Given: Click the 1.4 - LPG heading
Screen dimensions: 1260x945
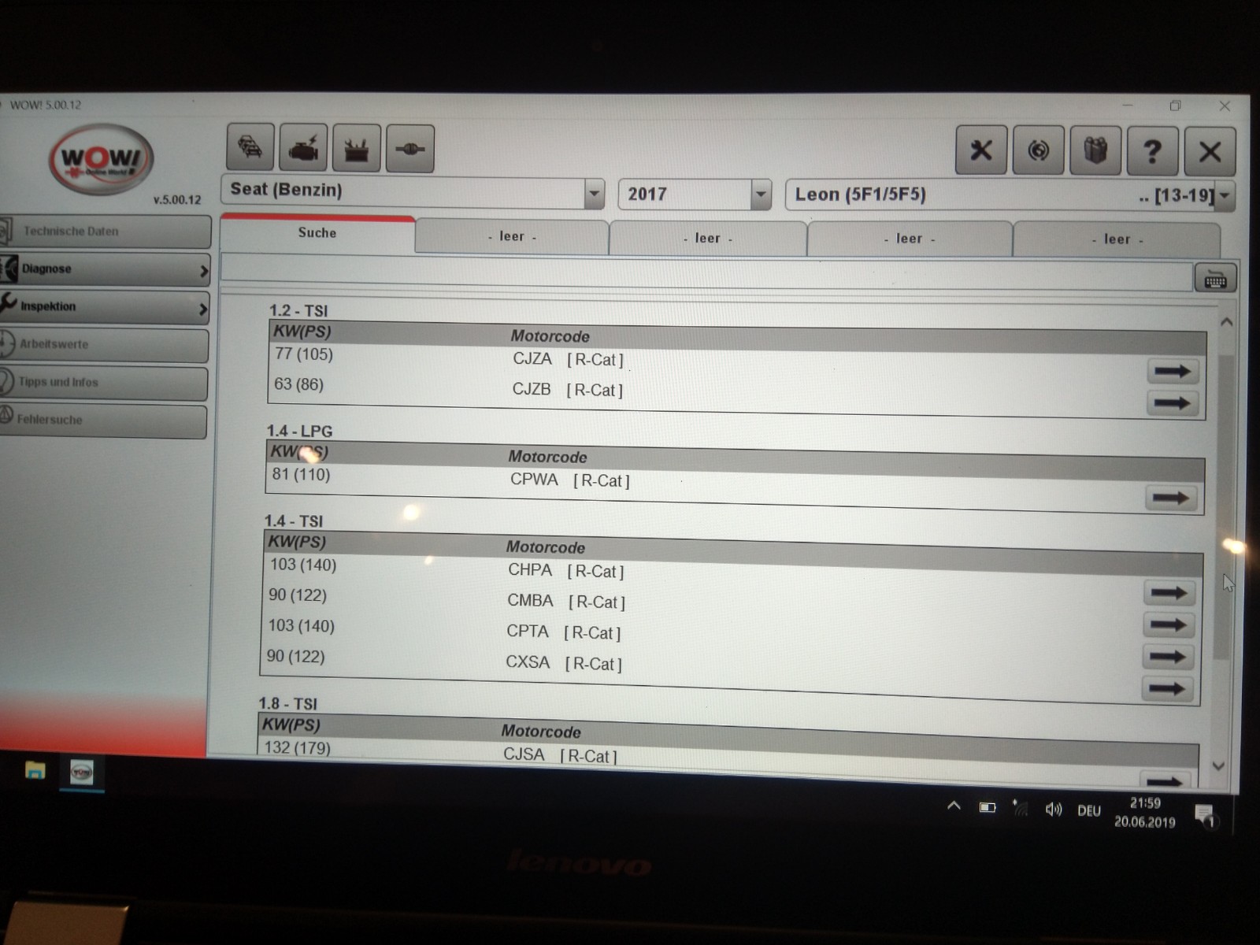Looking at the screenshot, I should tap(299, 431).
